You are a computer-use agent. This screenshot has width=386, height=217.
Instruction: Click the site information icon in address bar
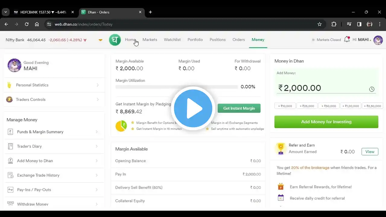pos(49,24)
